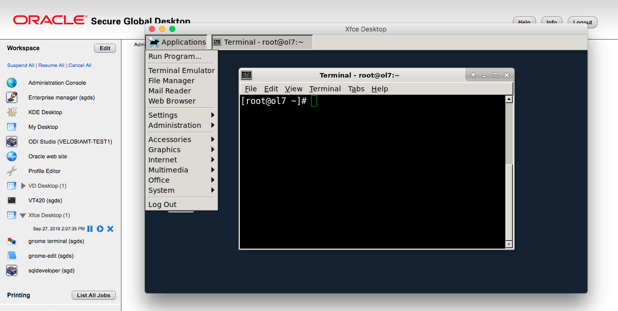Launch the sqldeveloper (sgd) icon
This screenshot has height=311, width=618.
[12, 270]
